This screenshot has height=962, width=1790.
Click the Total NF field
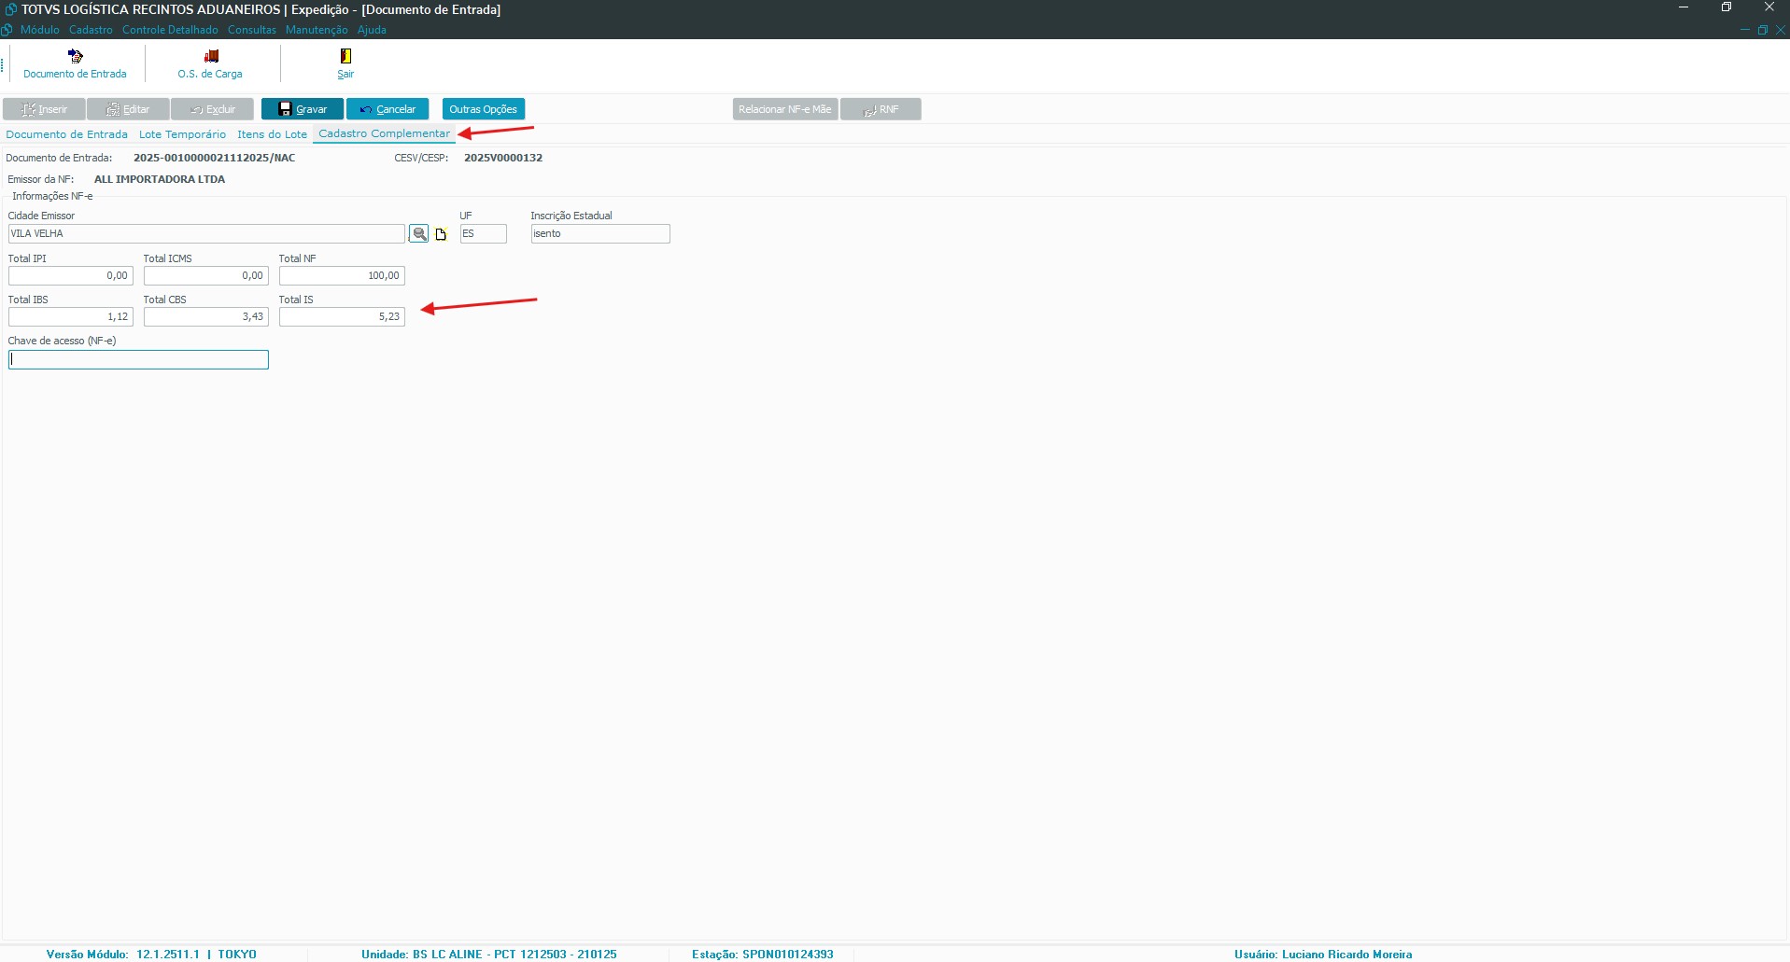[342, 276]
